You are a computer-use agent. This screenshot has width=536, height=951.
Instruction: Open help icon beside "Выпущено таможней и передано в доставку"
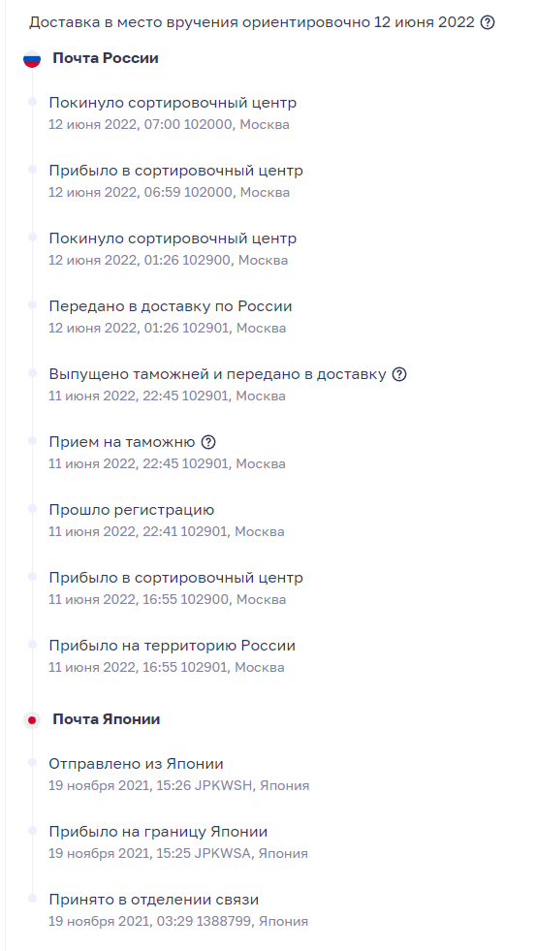[x=399, y=375]
